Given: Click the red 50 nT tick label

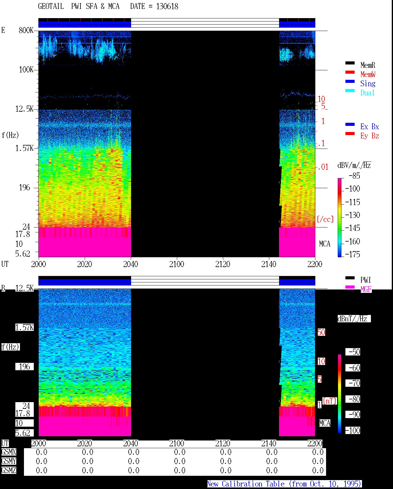Looking at the screenshot, I should (x=321, y=332).
